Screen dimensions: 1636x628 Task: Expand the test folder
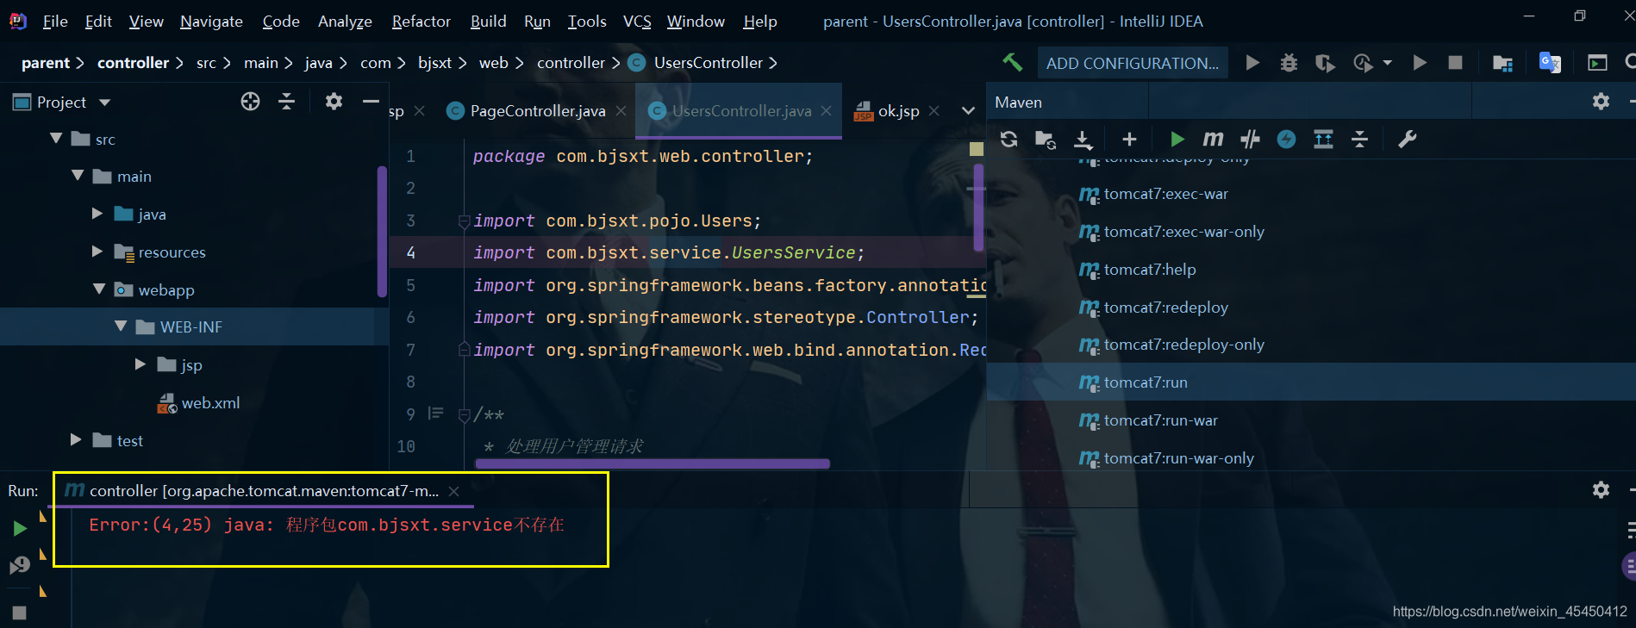[x=76, y=439]
